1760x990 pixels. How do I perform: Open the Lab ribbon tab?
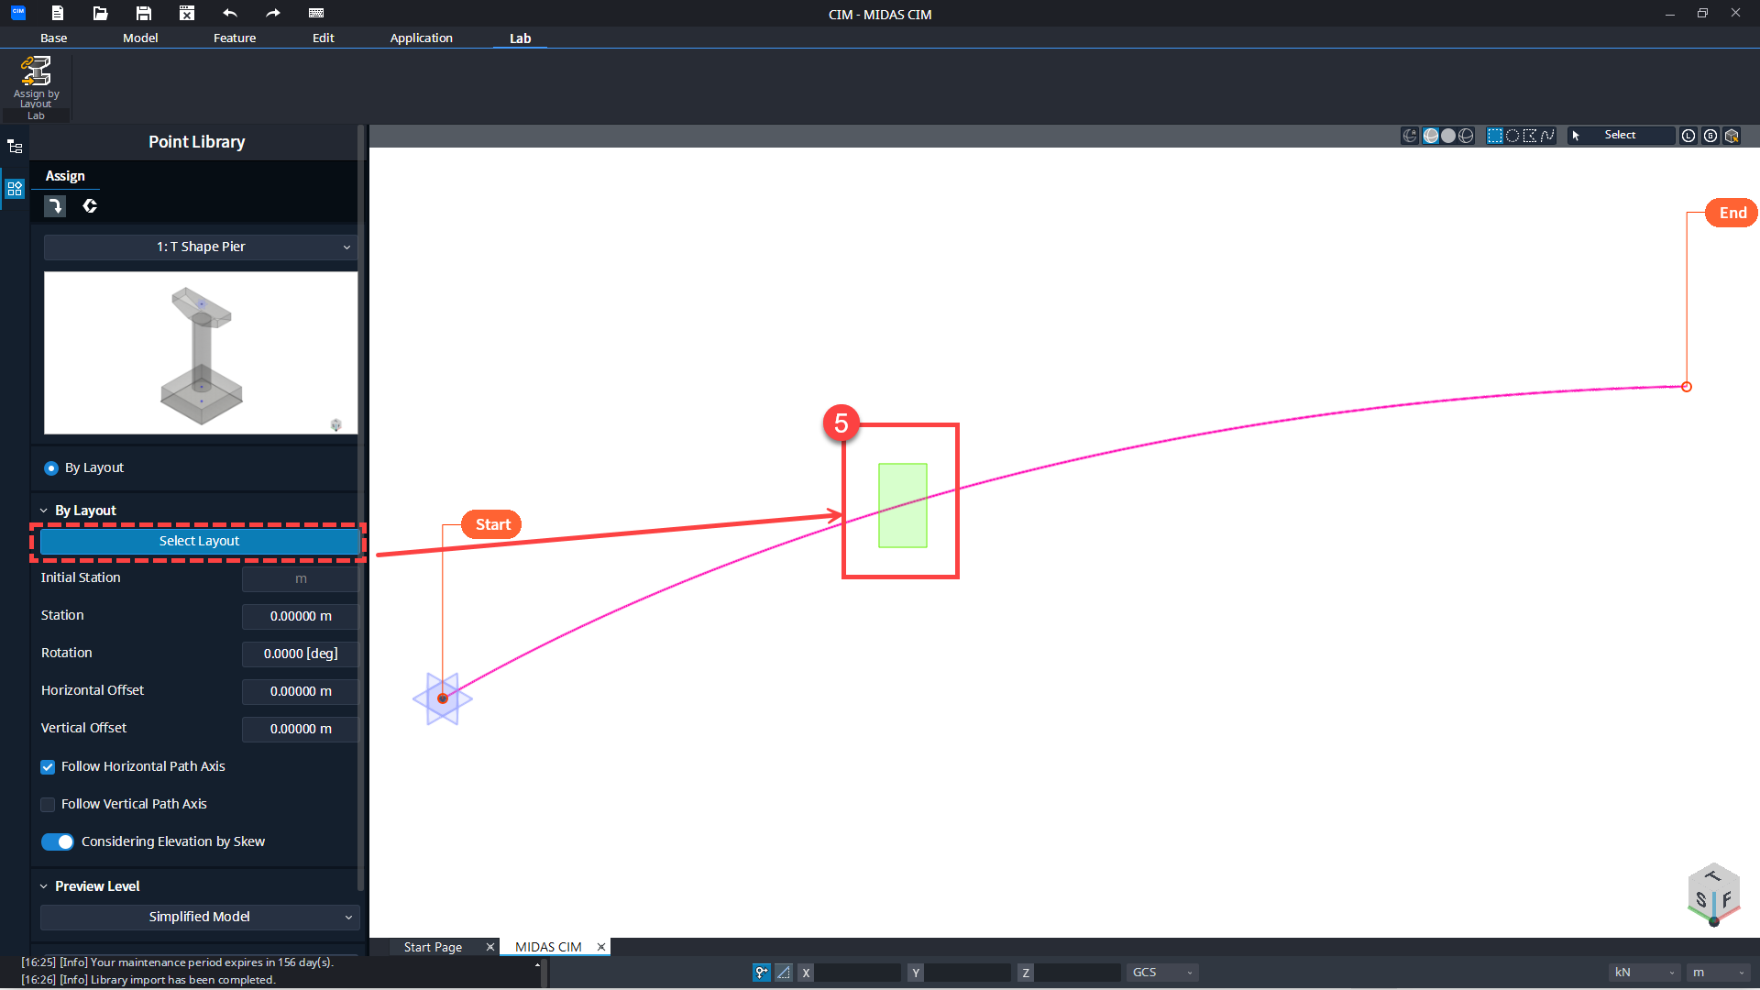520,38
